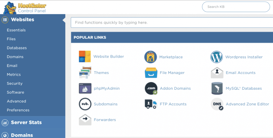Open the Marketplace shopping bag icon
This screenshot has height=138, width=273.
pyautogui.click(x=151, y=57)
